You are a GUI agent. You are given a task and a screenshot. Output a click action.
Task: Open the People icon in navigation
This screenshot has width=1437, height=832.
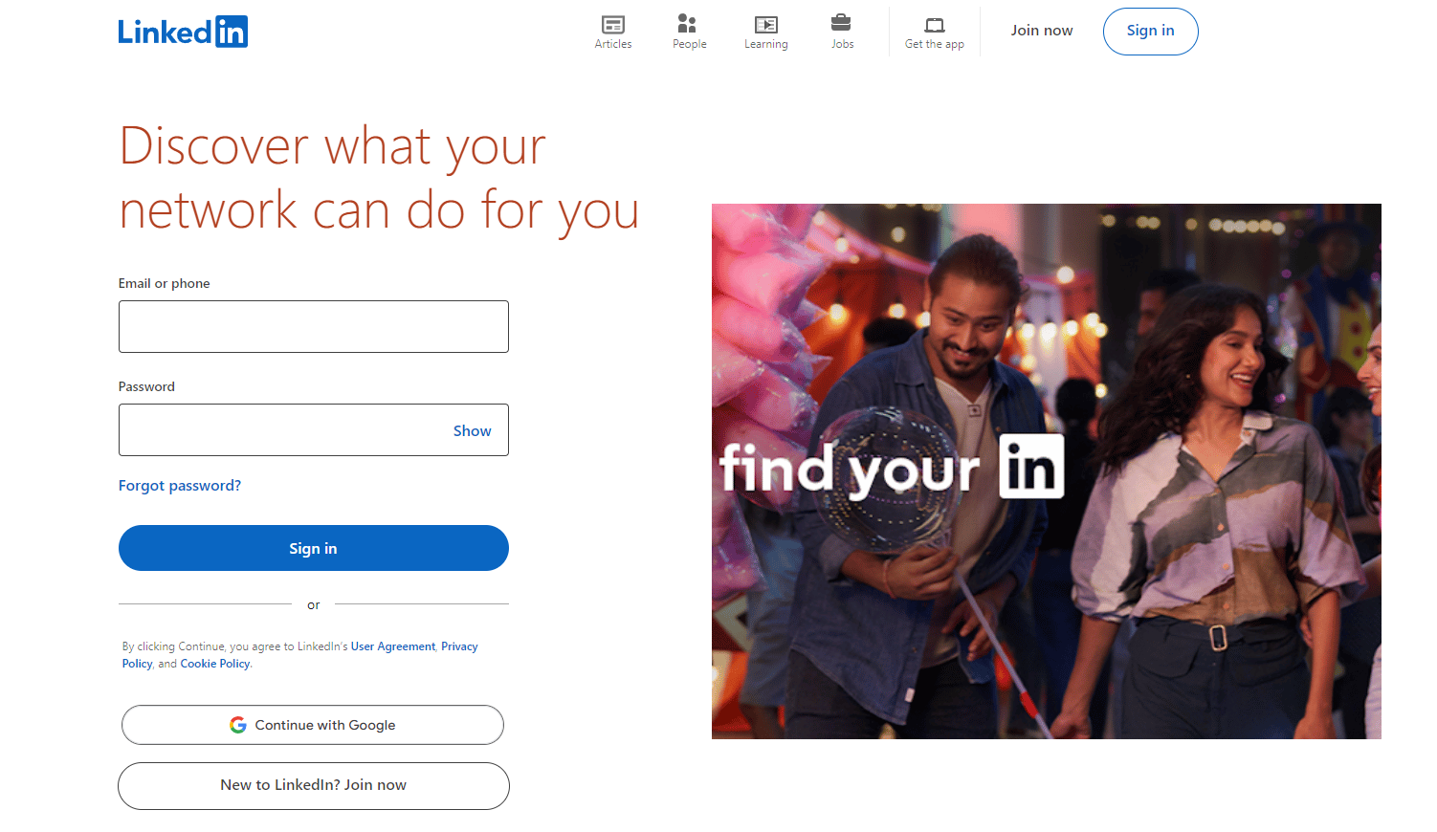click(x=687, y=24)
